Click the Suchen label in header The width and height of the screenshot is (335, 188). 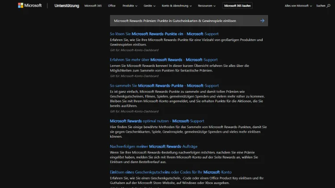click(x=321, y=6)
